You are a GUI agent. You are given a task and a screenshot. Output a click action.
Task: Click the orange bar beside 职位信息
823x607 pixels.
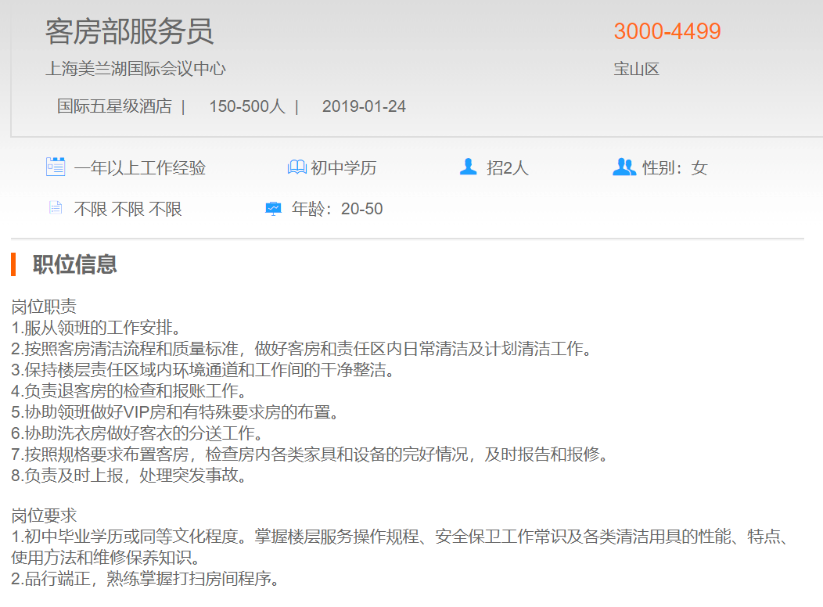(x=13, y=264)
